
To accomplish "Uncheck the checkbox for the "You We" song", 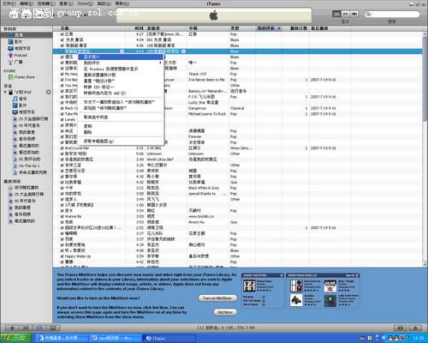I will pyautogui.click(x=62, y=85).
